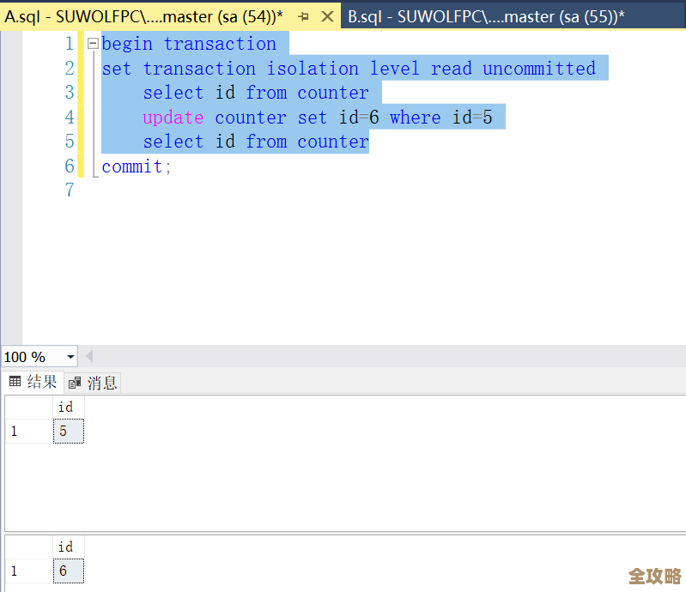Click the message icon on 消息 tab
This screenshot has width=686, height=592.
76,383
